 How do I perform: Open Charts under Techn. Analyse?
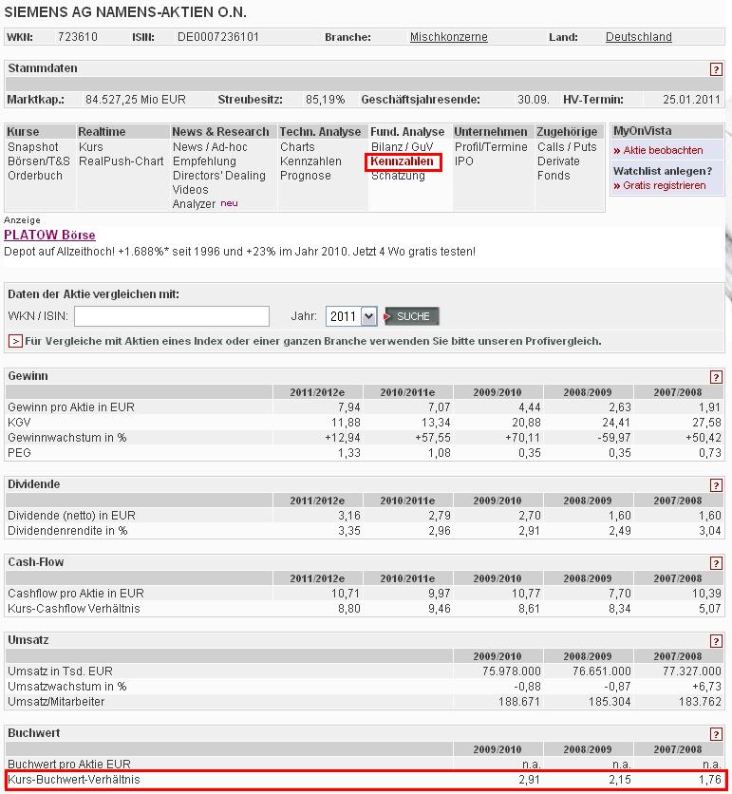click(298, 147)
